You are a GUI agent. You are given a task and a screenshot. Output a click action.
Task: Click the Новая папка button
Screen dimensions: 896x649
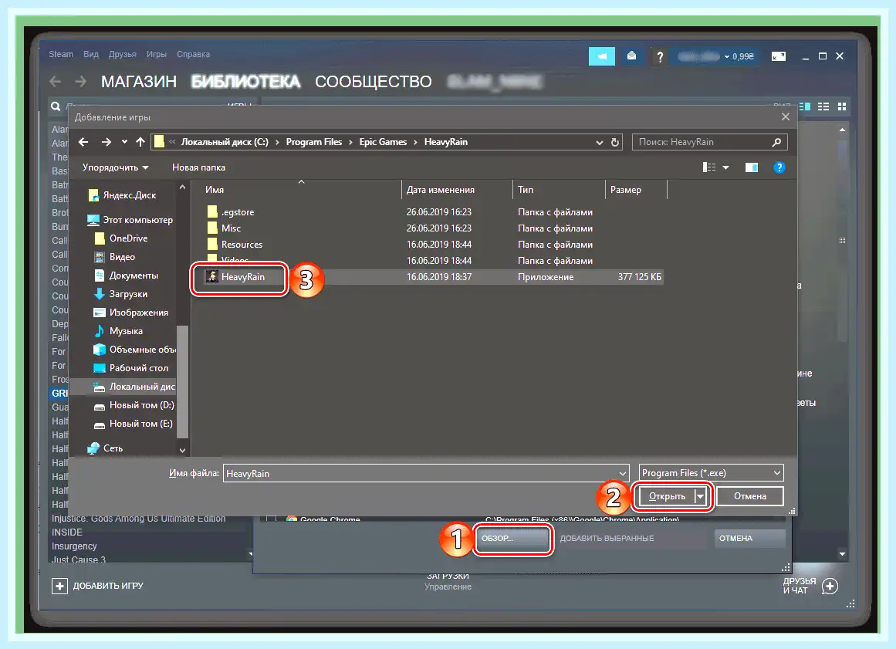[199, 167]
